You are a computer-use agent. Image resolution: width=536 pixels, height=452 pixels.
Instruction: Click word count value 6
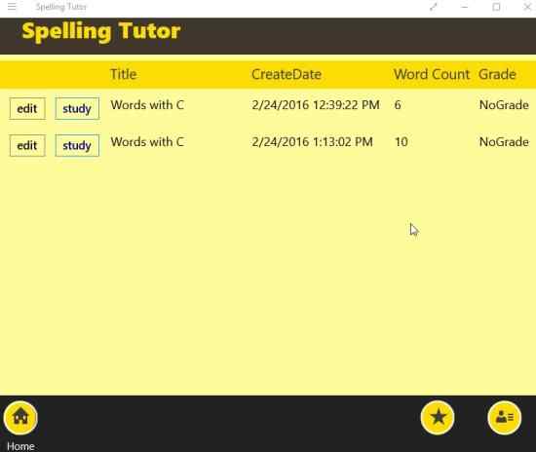(x=398, y=105)
